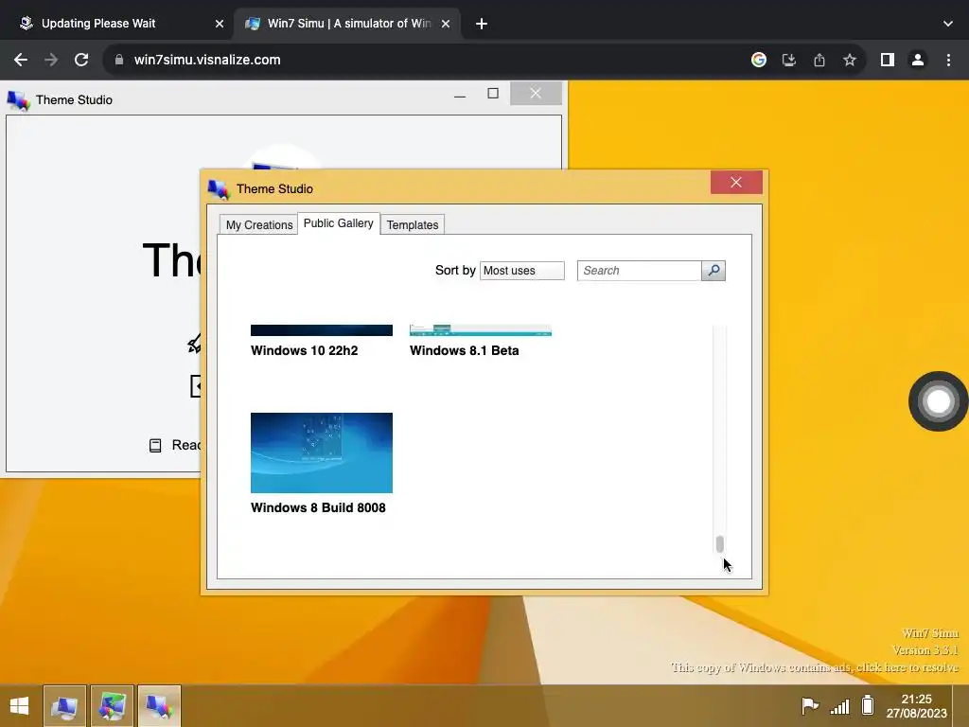Click Theme Studio icon in dialog title bar
969x727 pixels.
pyautogui.click(x=219, y=189)
